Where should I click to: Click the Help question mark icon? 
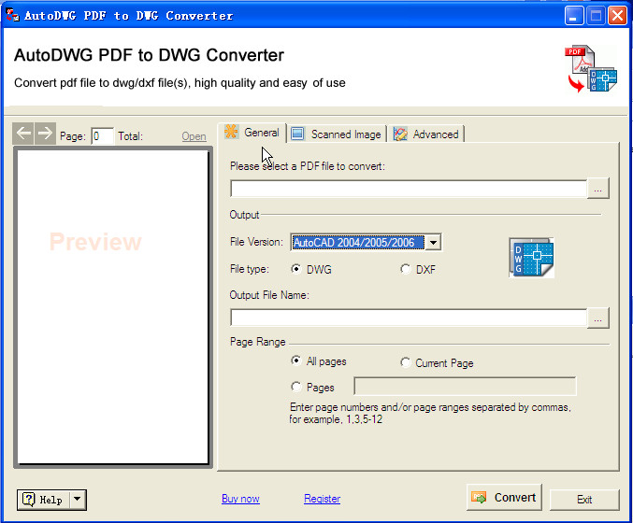coord(29,500)
